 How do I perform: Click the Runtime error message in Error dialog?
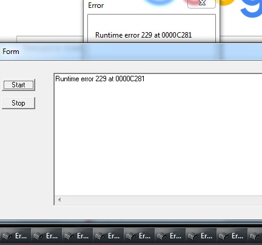tap(143, 35)
